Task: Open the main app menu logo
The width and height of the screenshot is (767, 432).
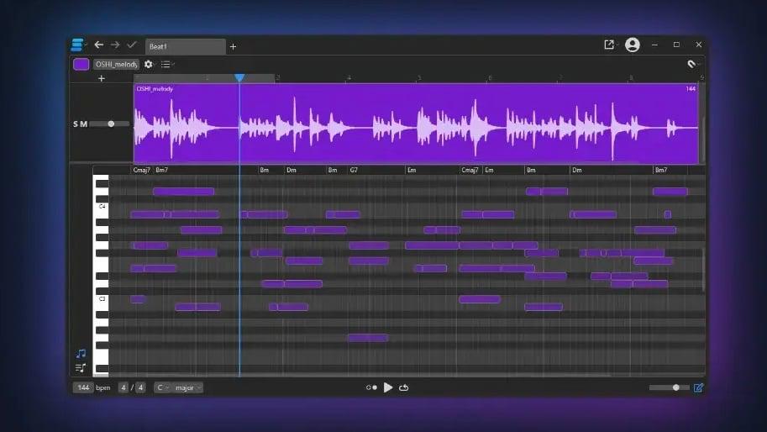Action: [x=77, y=45]
